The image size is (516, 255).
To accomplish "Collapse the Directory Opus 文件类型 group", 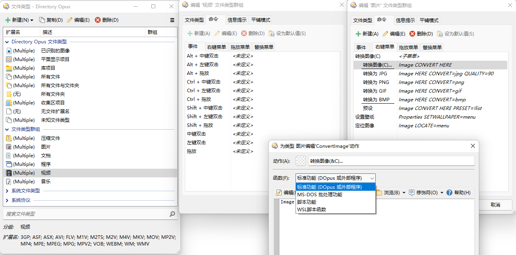I will tap(7, 42).
